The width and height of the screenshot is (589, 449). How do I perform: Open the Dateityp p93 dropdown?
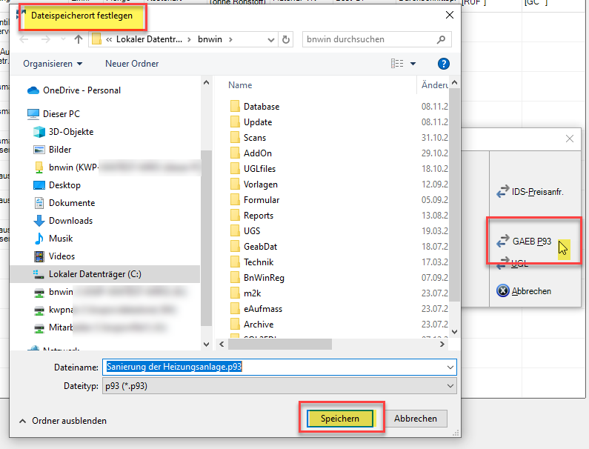pos(279,386)
